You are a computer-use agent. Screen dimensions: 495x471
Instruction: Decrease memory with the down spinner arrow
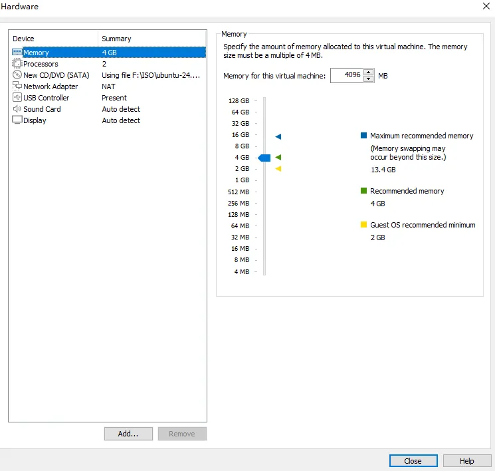point(368,78)
